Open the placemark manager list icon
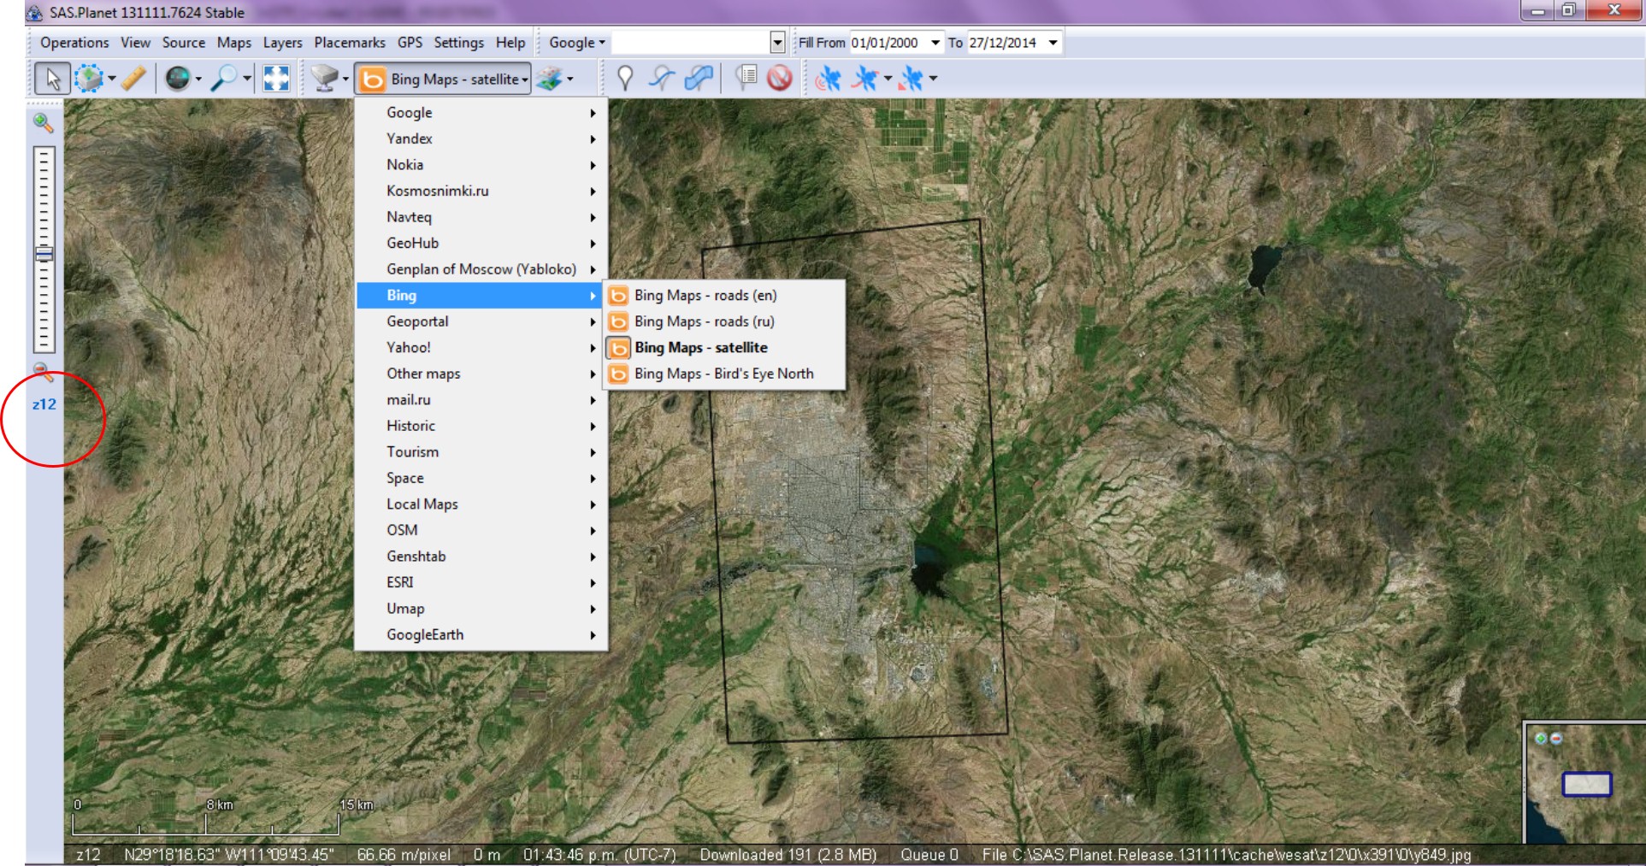Viewport: 1646px width, 866px height. tap(746, 79)
